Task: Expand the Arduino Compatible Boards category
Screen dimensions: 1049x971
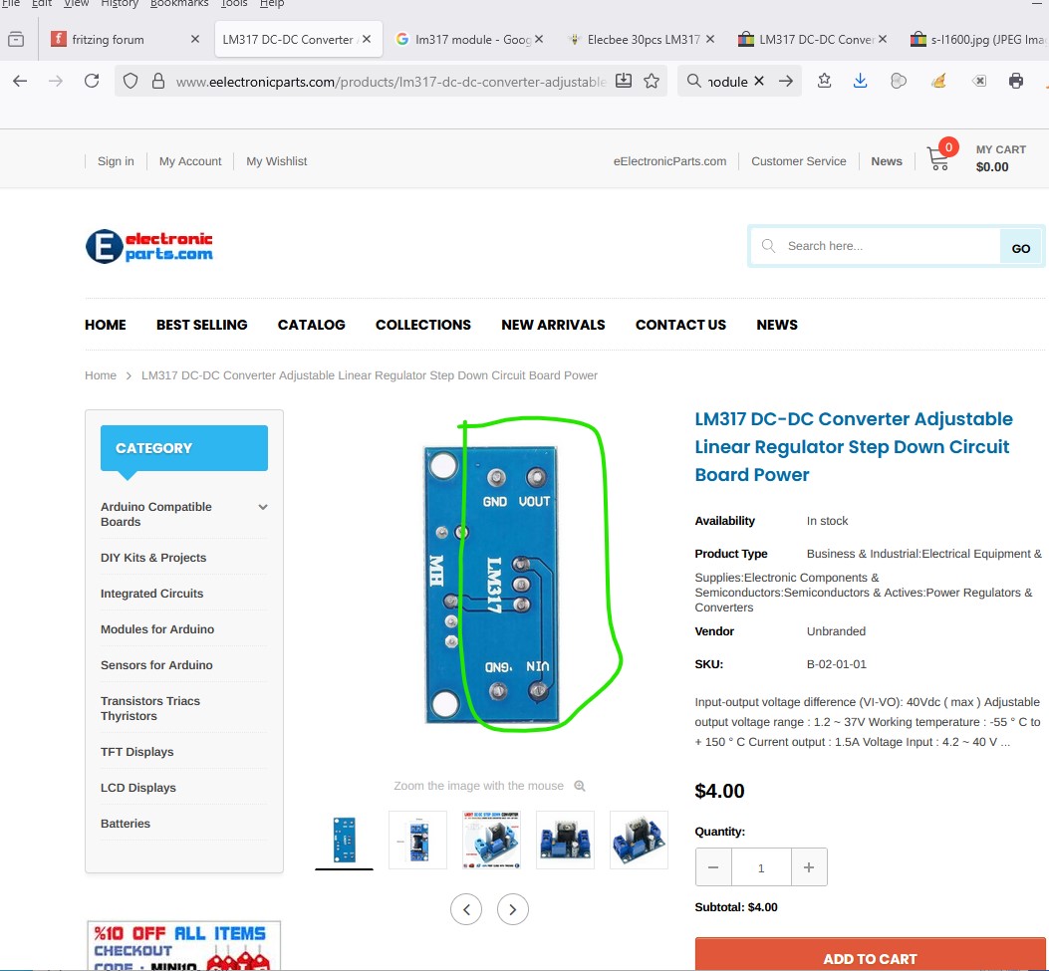Action: tap(263, 507)
